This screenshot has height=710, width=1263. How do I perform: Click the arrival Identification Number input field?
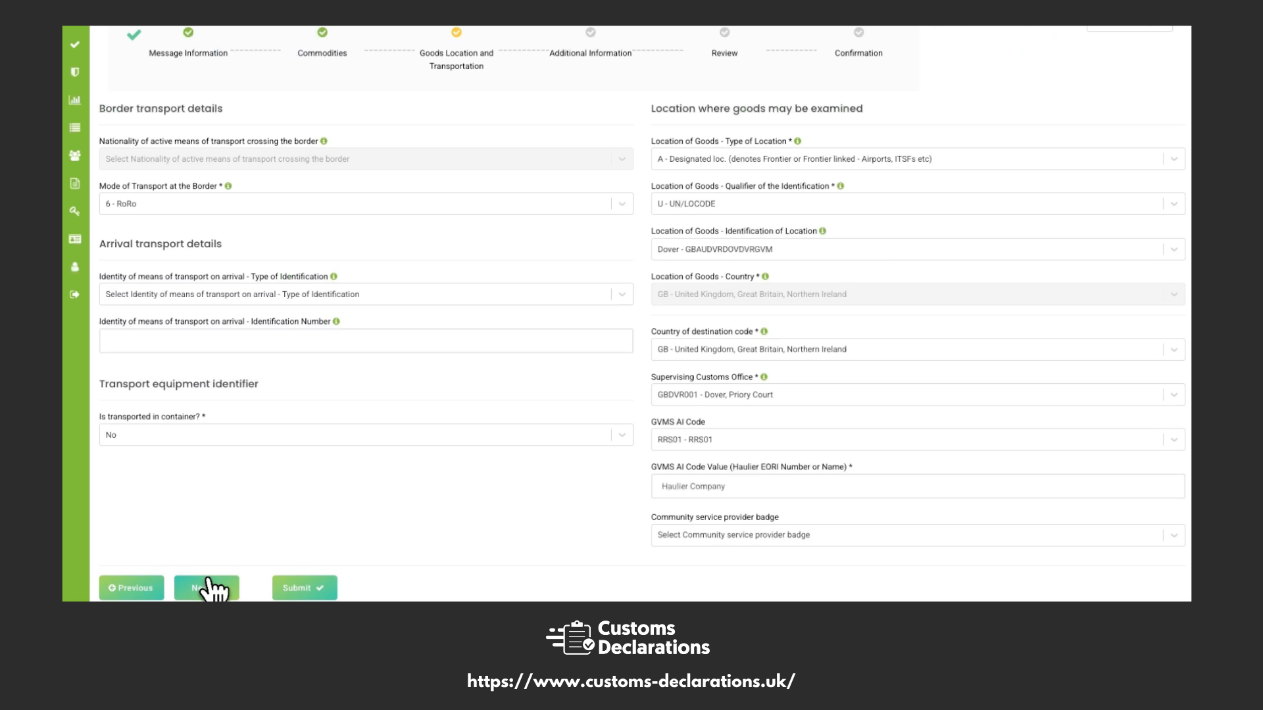pos(366,341)
